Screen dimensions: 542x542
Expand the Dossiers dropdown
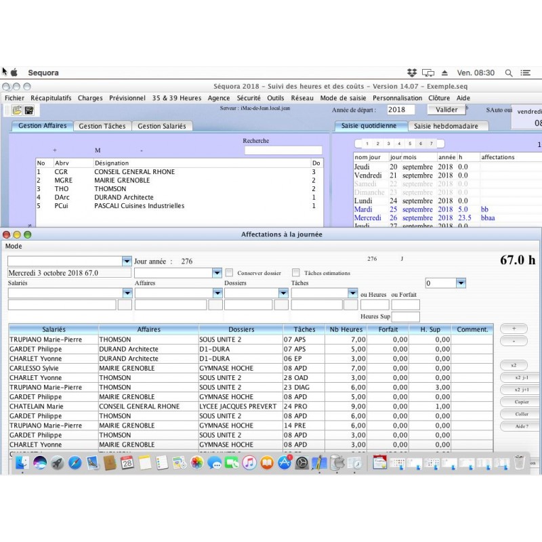[283, 293]
